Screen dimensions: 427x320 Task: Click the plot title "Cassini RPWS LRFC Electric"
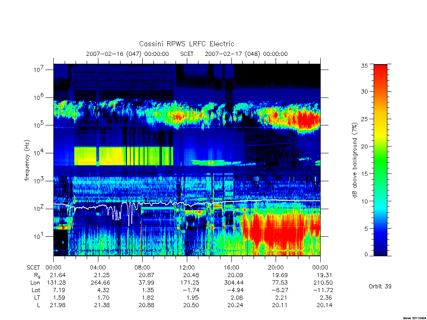(x=186, y=44)
